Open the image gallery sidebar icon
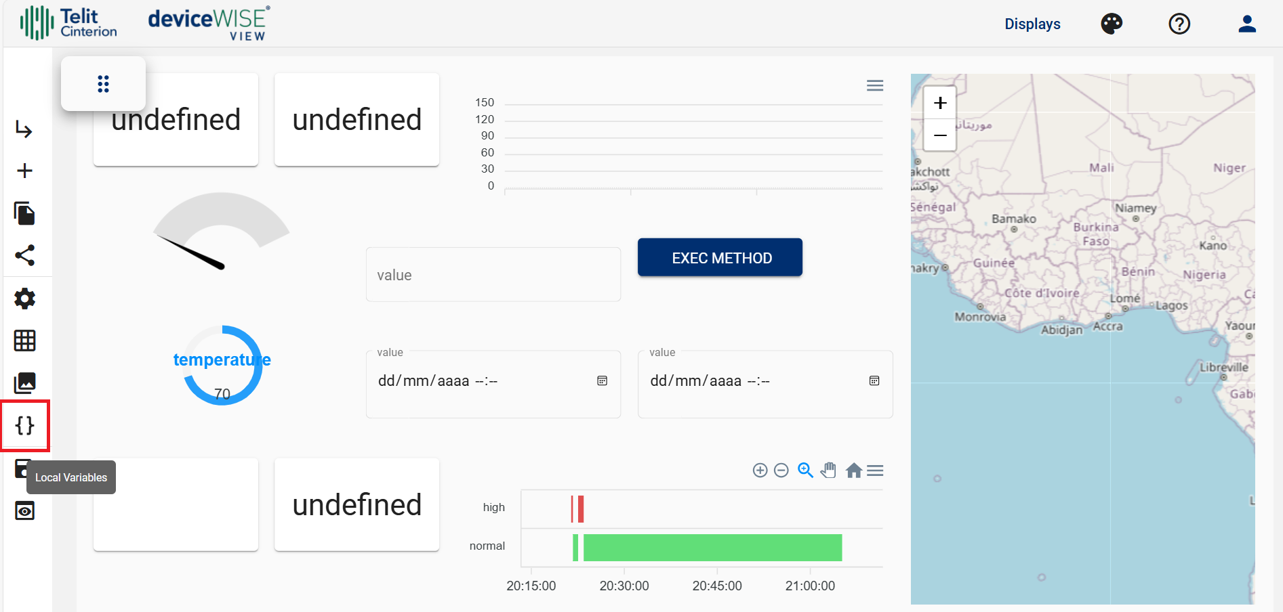This screenshot has width=1283, height=612. tap(25, 383)
